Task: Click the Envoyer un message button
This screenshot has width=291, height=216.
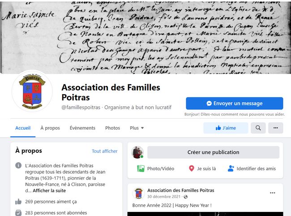Action: pos(235,103)
